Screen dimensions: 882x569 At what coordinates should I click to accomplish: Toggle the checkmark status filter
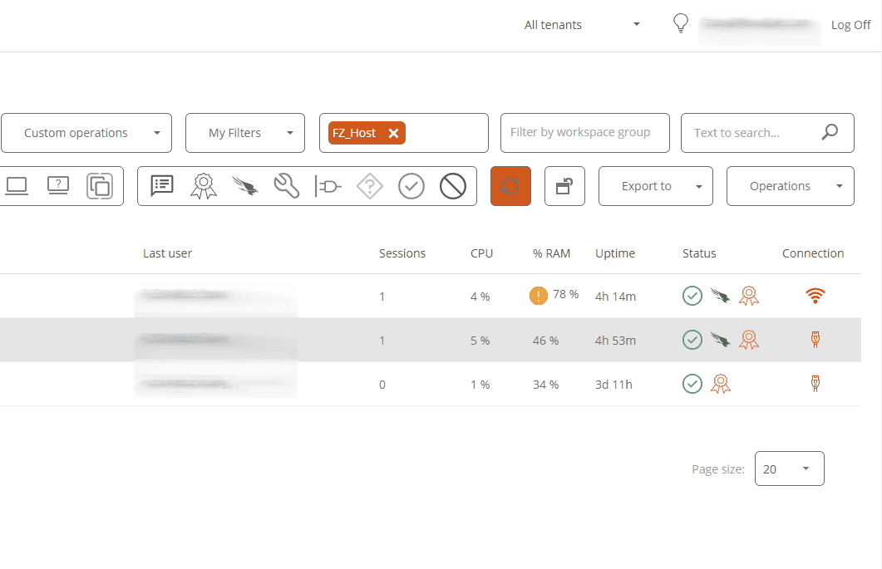click(x=411, y=186)
